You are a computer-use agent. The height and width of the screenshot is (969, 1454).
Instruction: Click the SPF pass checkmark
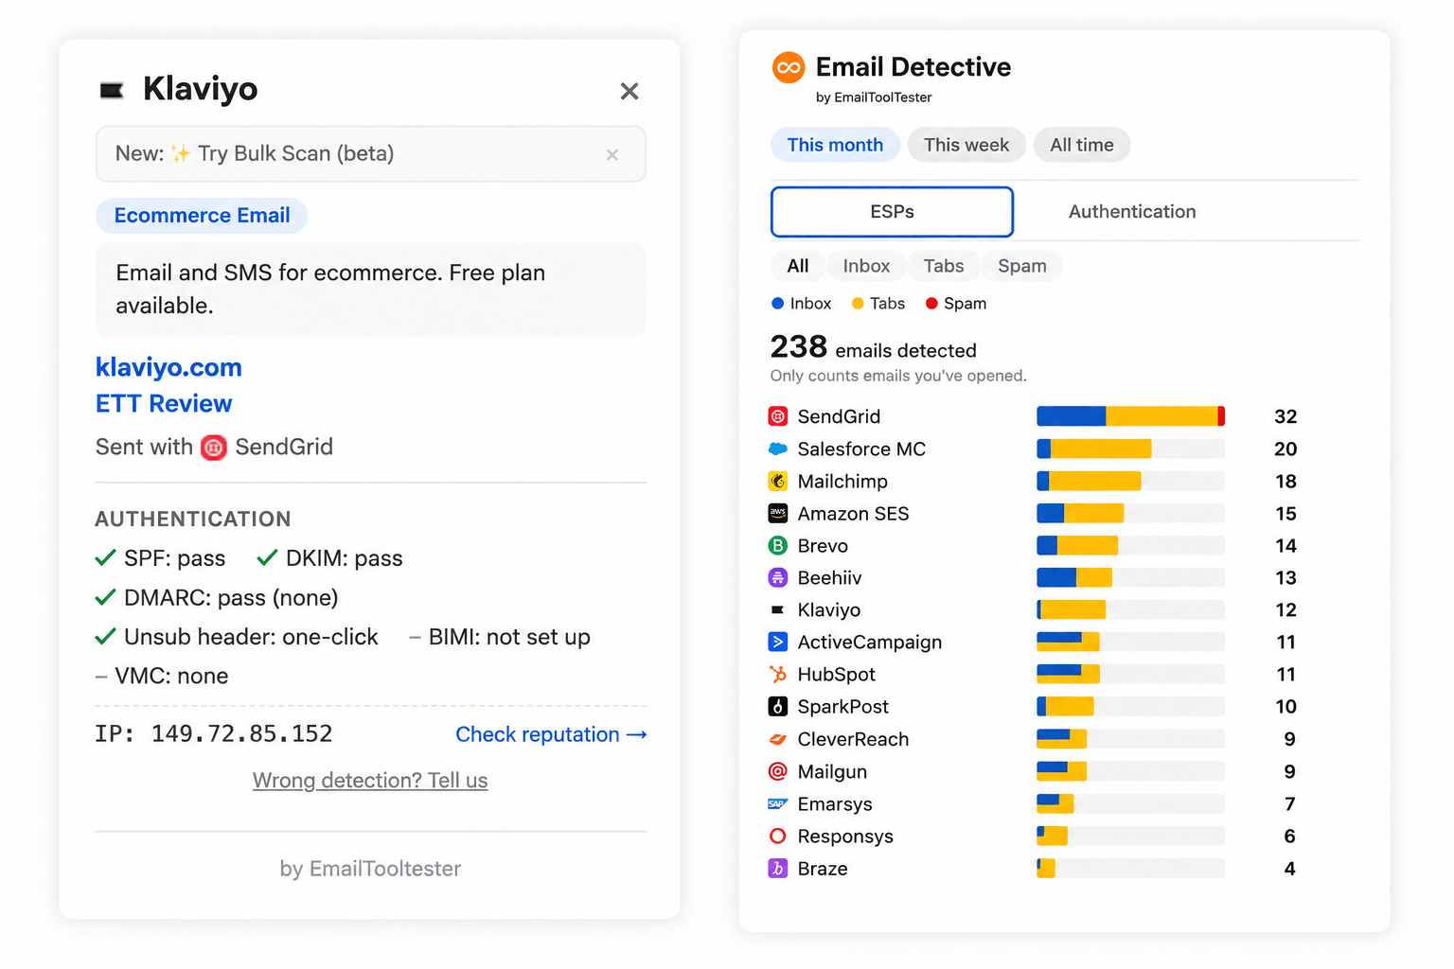[x=106, y=557]
